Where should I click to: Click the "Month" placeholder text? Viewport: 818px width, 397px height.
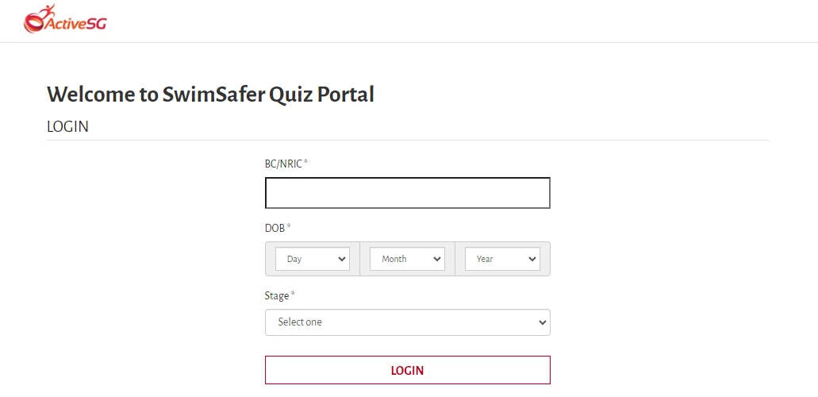(394, 259)
